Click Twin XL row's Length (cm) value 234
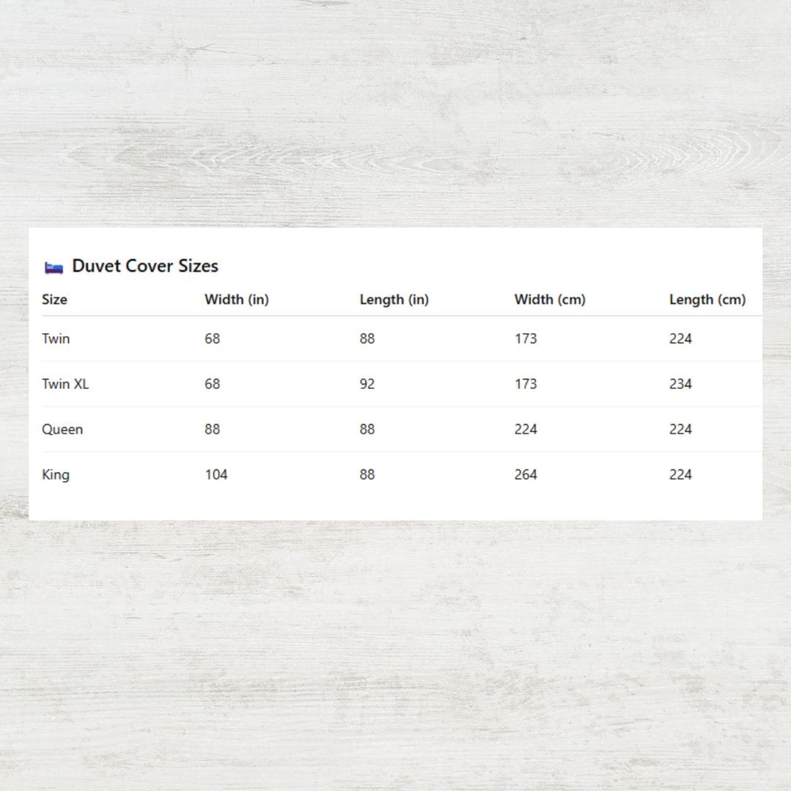 point(680,384)
